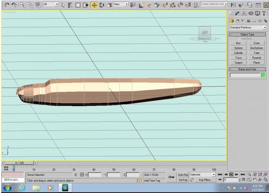Screen dimensions: 269x193
Task: Toggle the selection lock icon
Action: [x=75, y=175]
